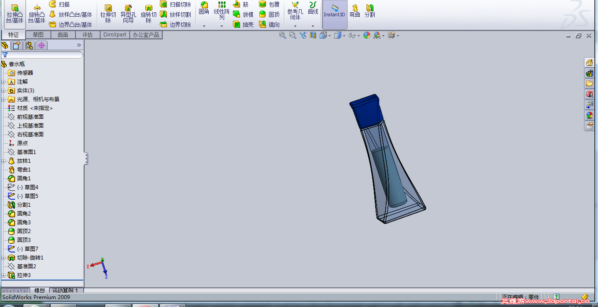Open SolidWorks Resources home icon in task pane
Viewport: 598px width, 307px height.
coord(589,62)
